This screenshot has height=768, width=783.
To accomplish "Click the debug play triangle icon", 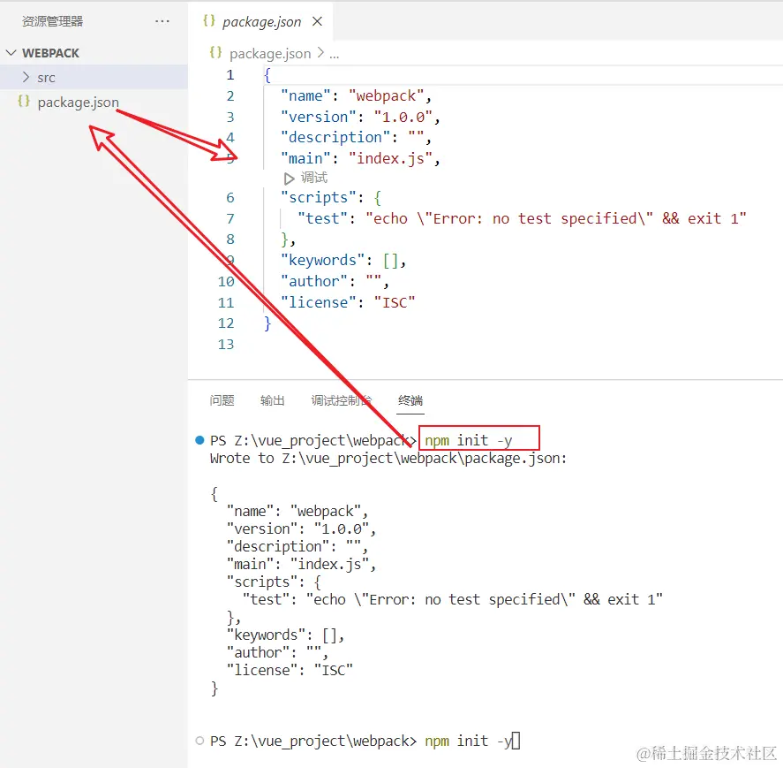I will 289,178.
